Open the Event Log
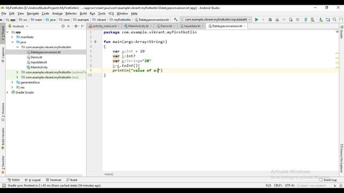Viewport: 344px width, 193px height. 328,180
